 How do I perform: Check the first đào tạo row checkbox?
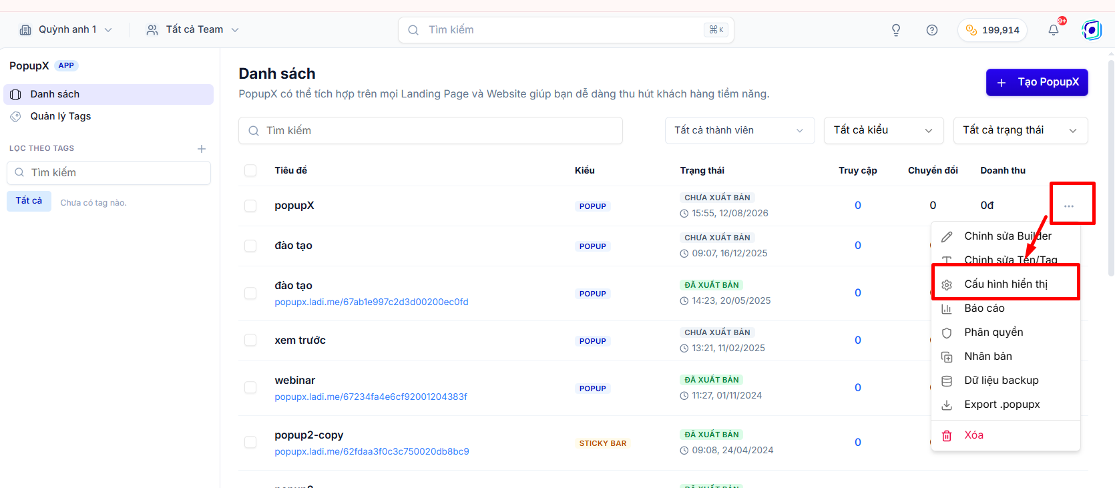[x=250, y=246]
